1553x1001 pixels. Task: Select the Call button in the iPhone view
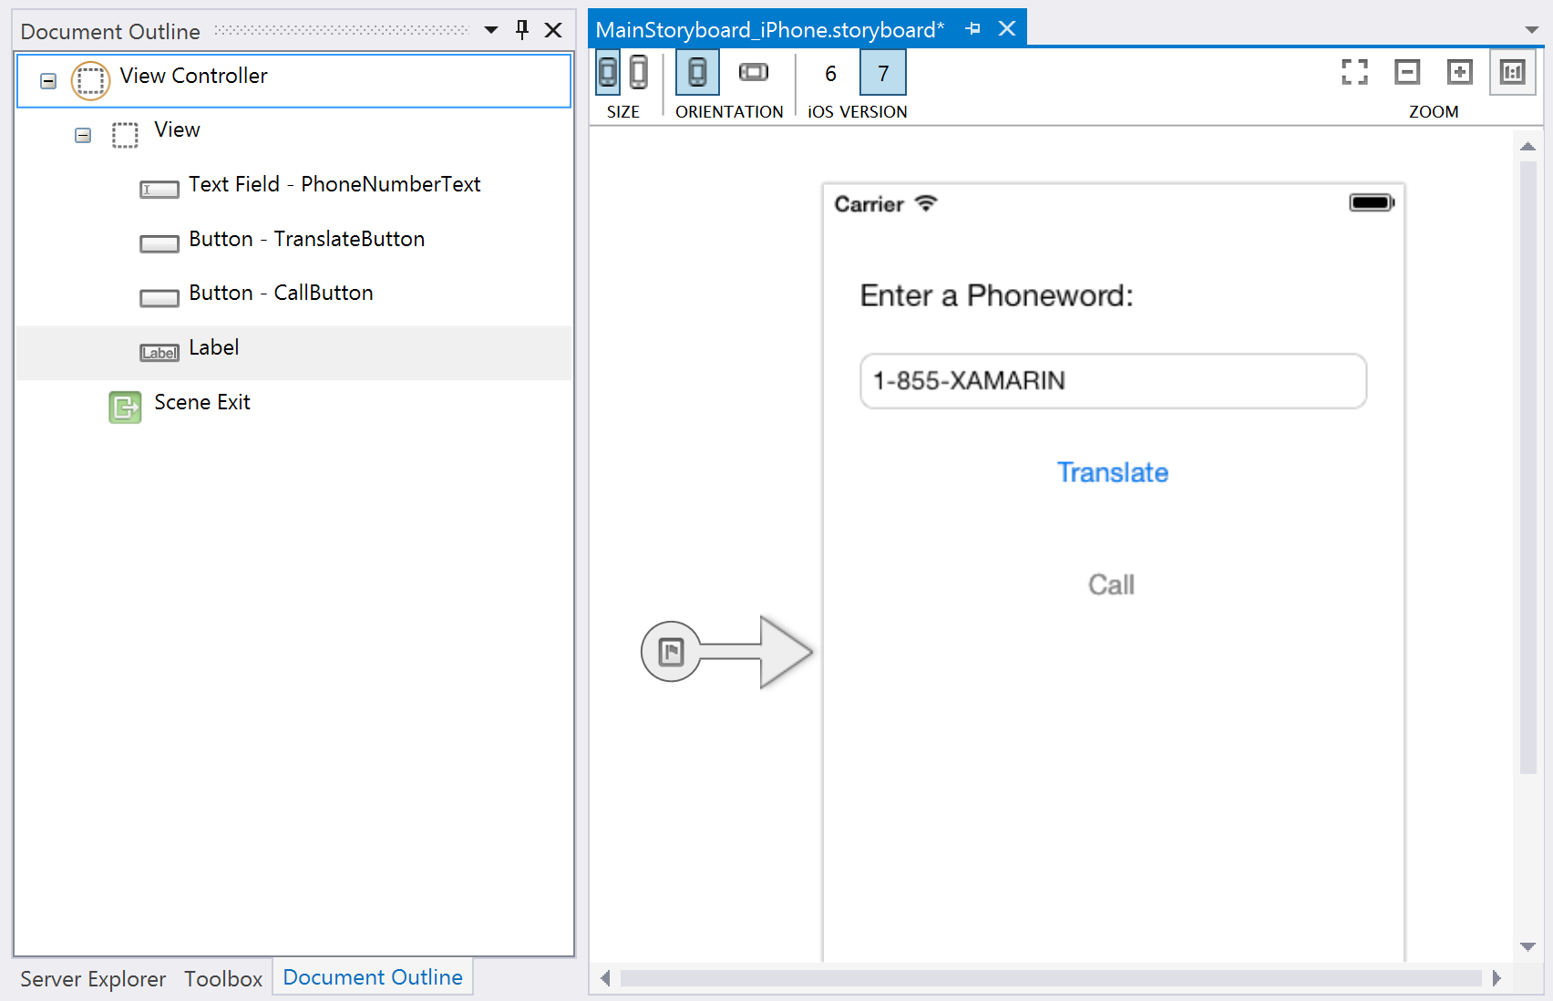[x=1111, y=584]
